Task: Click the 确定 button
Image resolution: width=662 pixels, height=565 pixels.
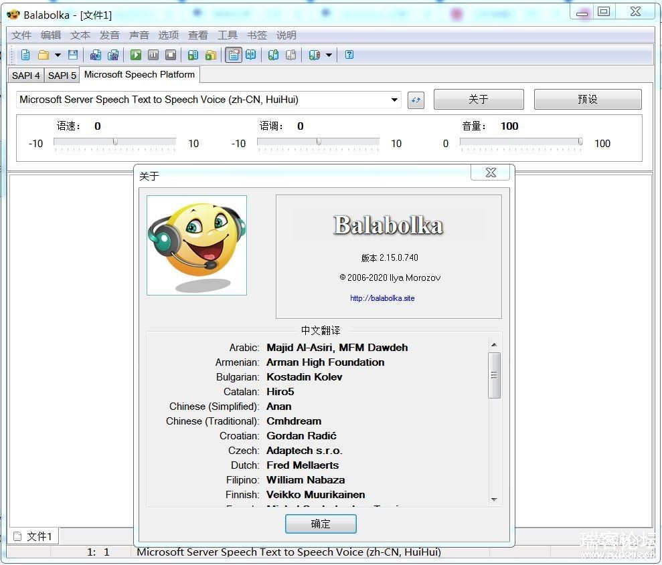Action: [x=321, y=524]
